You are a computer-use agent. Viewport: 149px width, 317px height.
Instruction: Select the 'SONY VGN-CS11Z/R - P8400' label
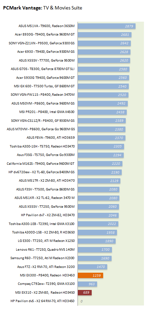43,121
